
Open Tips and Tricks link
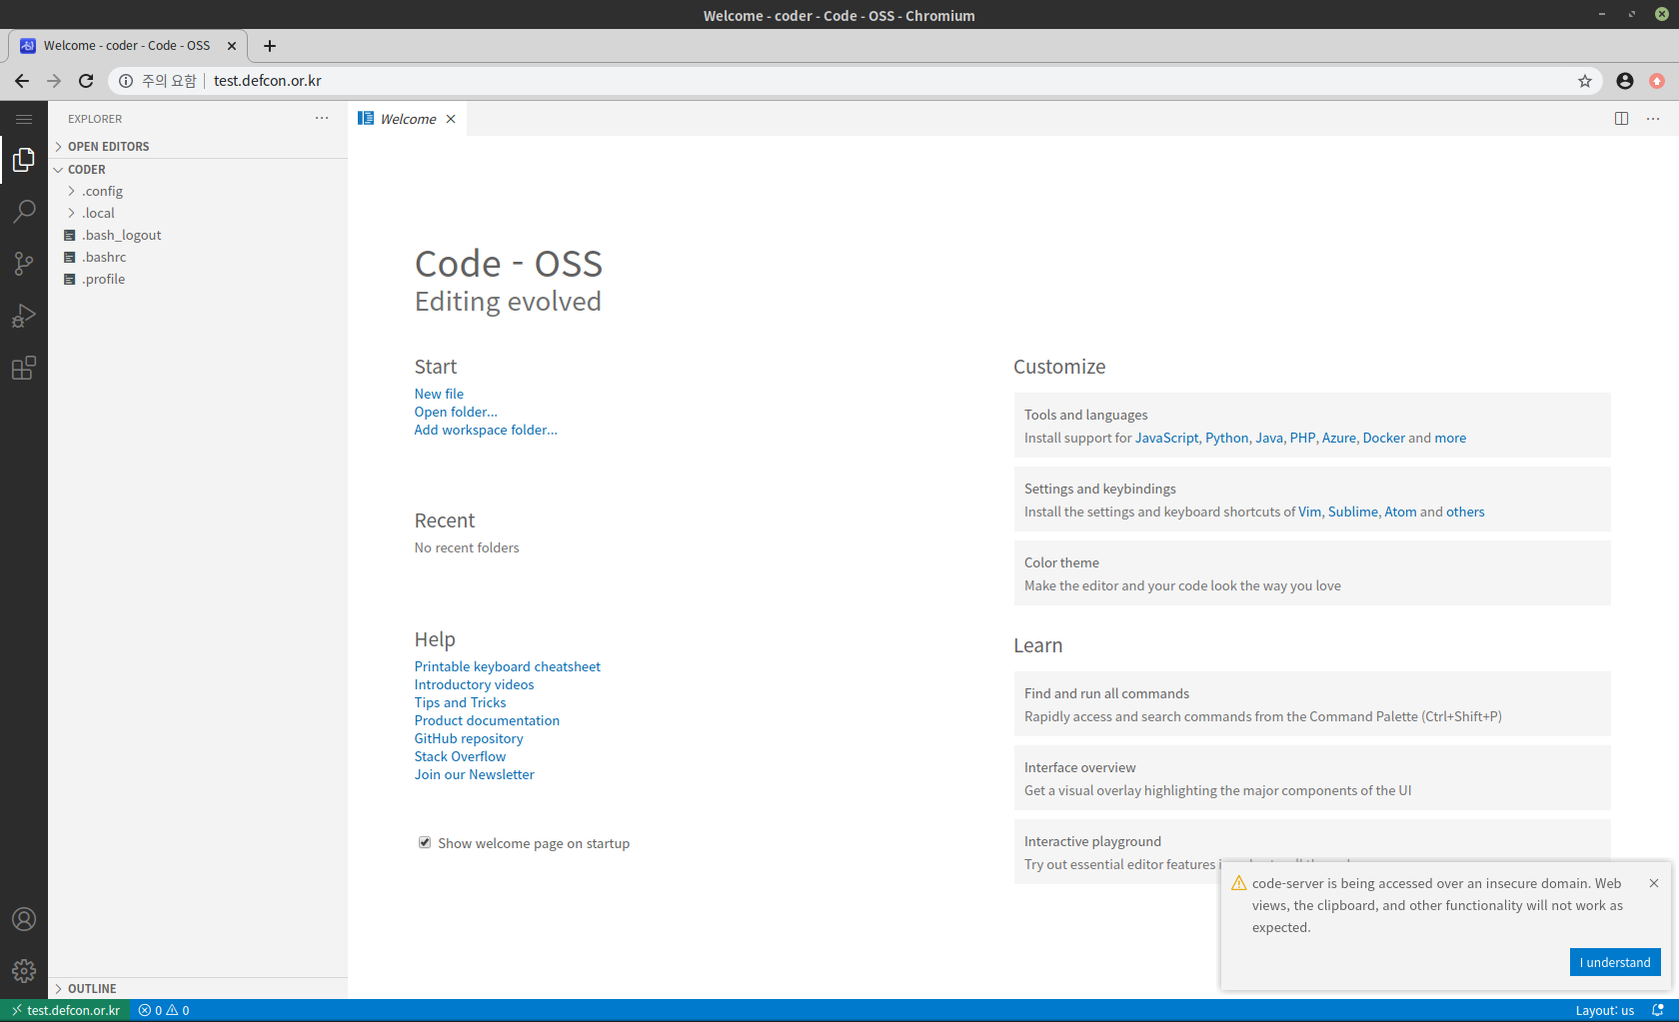click(x=460, y=702)
